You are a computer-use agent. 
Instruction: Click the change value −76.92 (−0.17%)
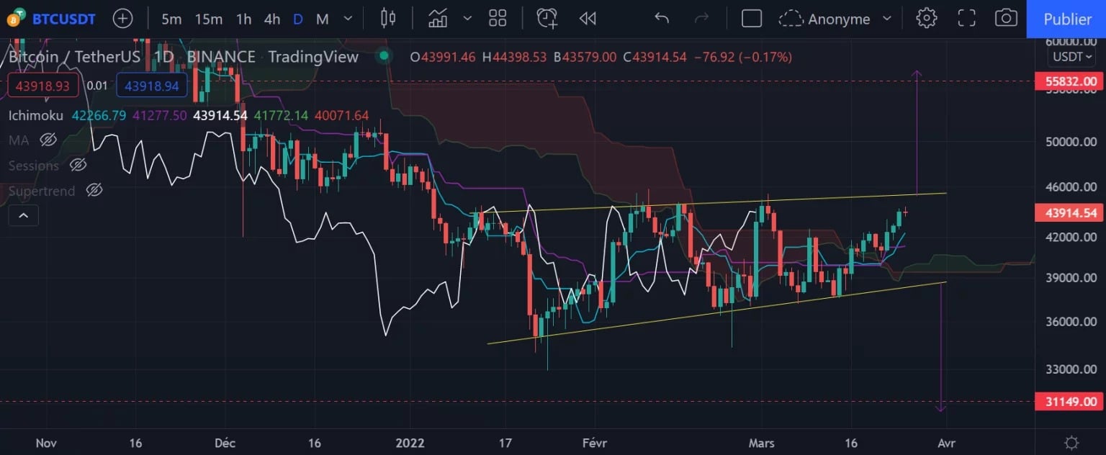742,57
